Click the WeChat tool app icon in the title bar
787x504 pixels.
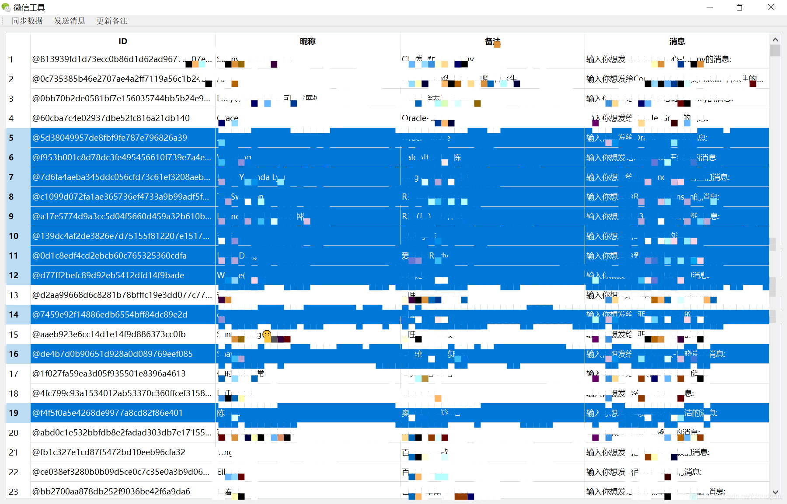click(x=6, y=7)
